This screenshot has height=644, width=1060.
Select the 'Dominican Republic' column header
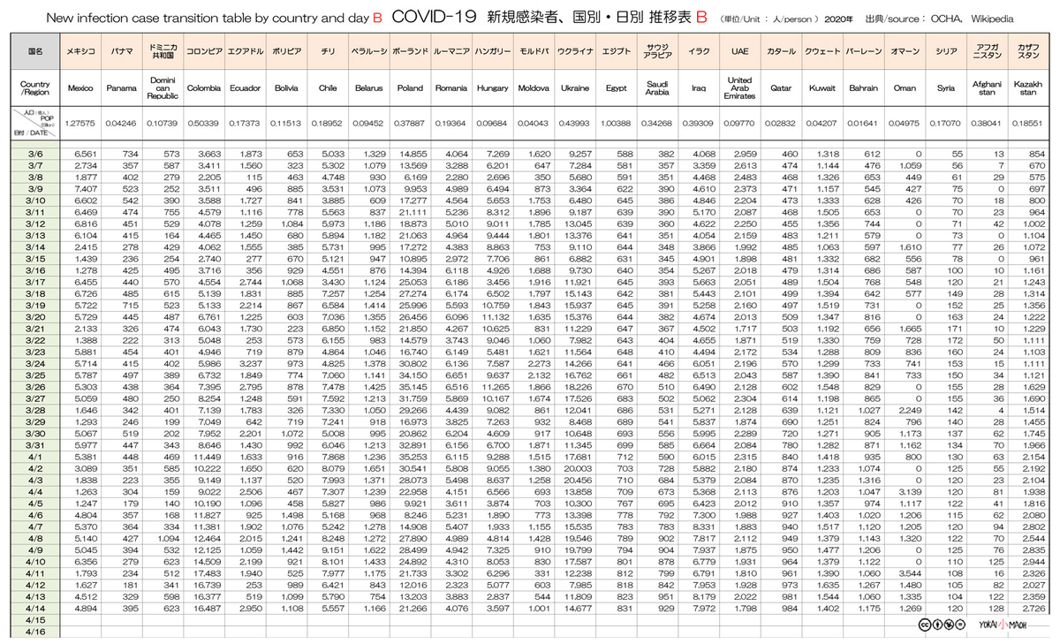[x=161, y=88]
